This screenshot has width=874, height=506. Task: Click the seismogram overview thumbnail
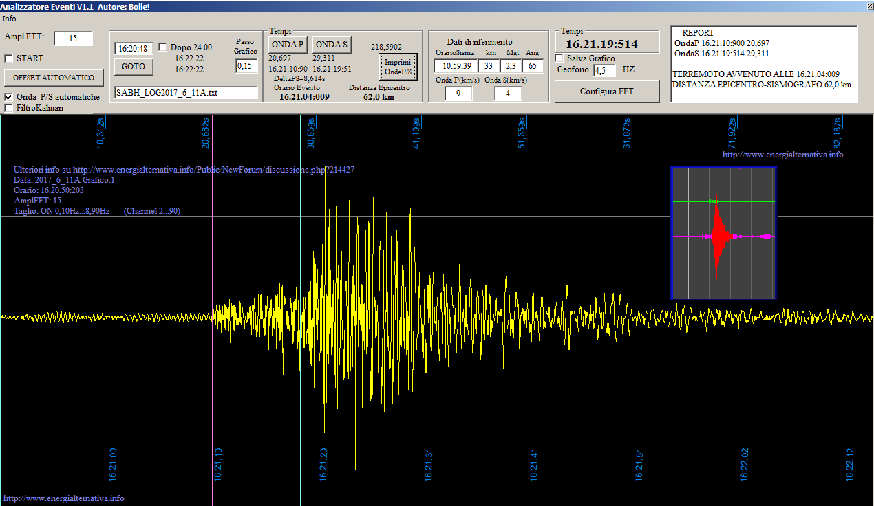click(723, 233)
